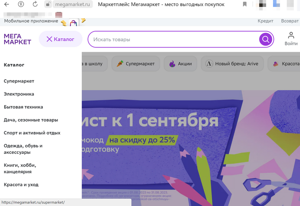Click the Yandex Я browser icon
The height and width of the screenshot is (206, 300).
point(21,4)
